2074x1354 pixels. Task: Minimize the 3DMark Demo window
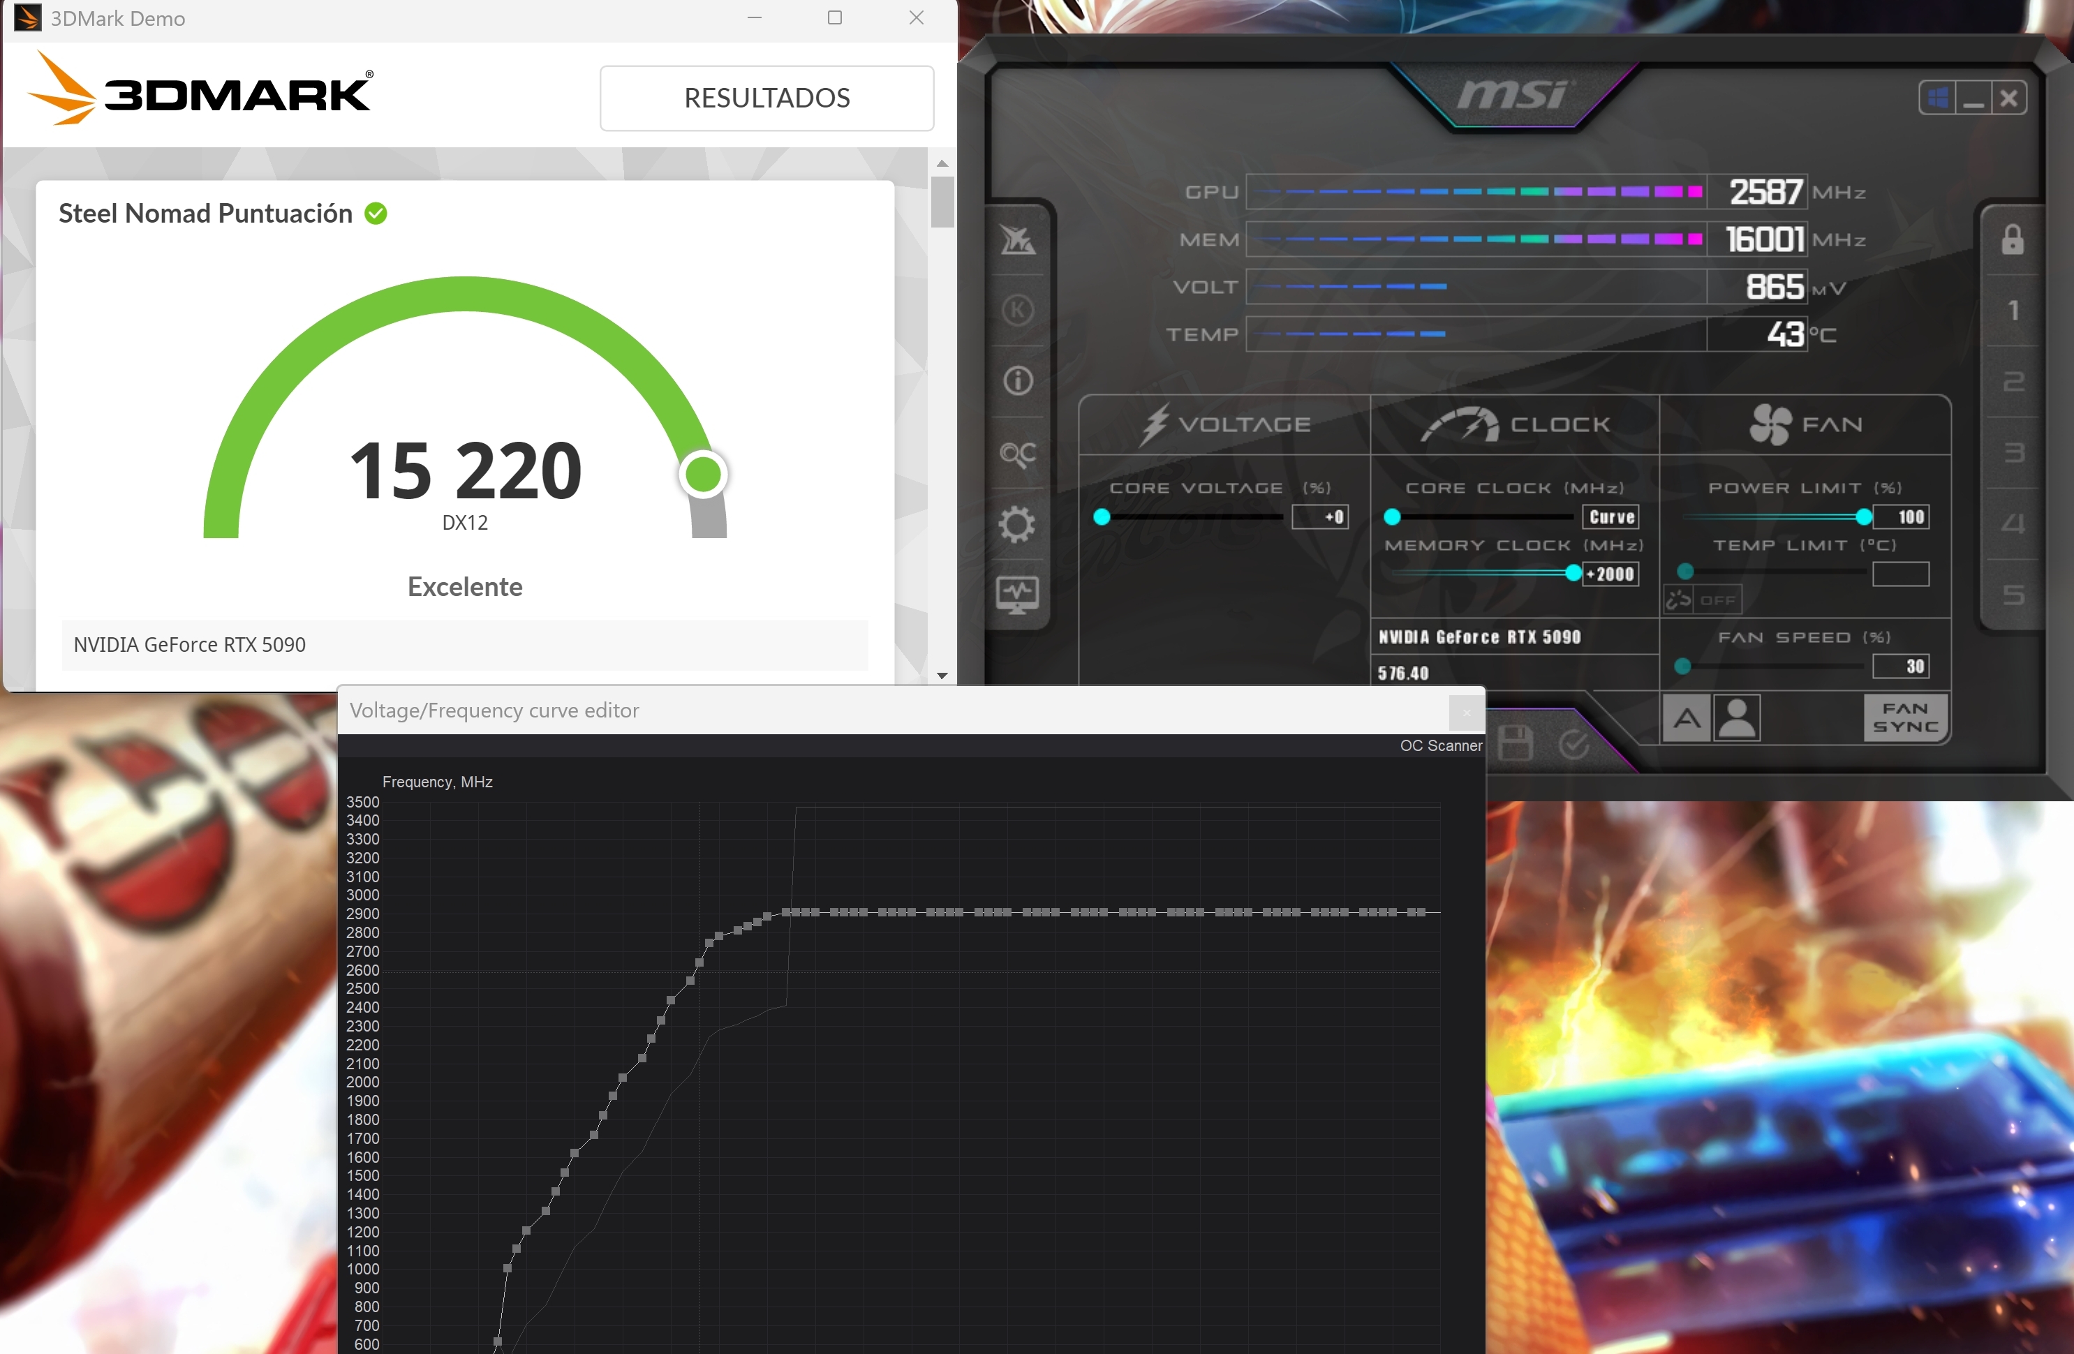pyautogui.click(x=755, y=17)
